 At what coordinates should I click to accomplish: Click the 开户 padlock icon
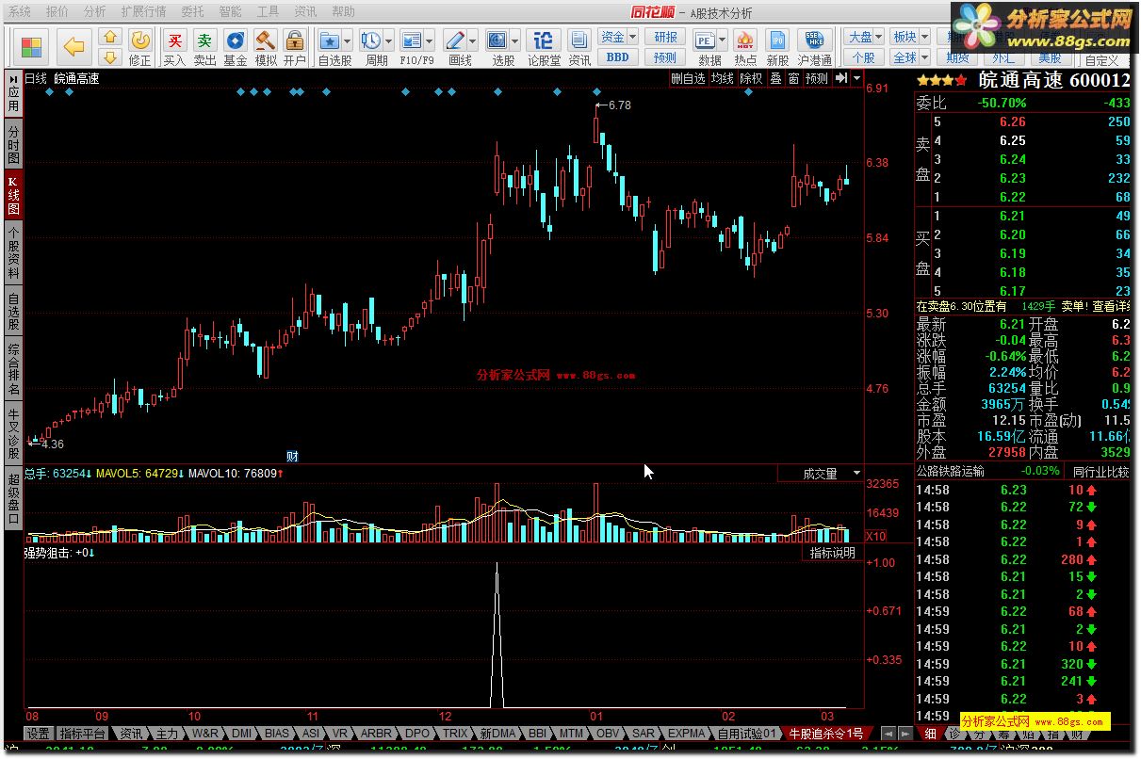(x=295, y=40)
